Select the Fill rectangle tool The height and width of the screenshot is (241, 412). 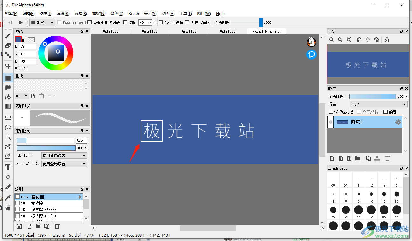[8, 78]
